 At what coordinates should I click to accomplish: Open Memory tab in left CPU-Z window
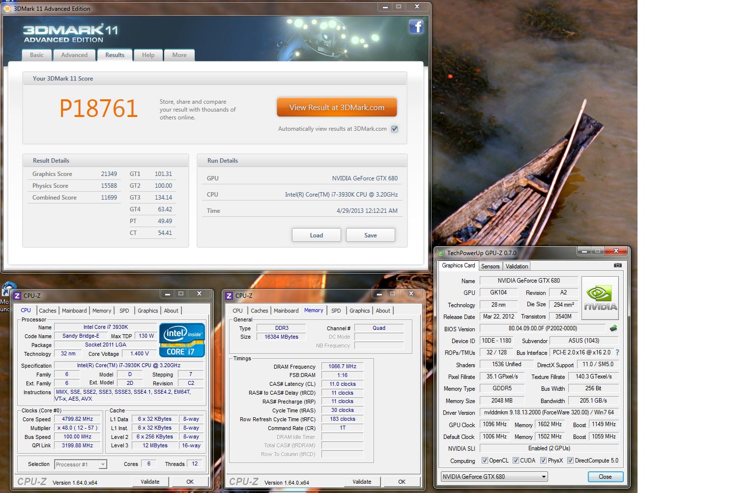[x=102, y=311]
